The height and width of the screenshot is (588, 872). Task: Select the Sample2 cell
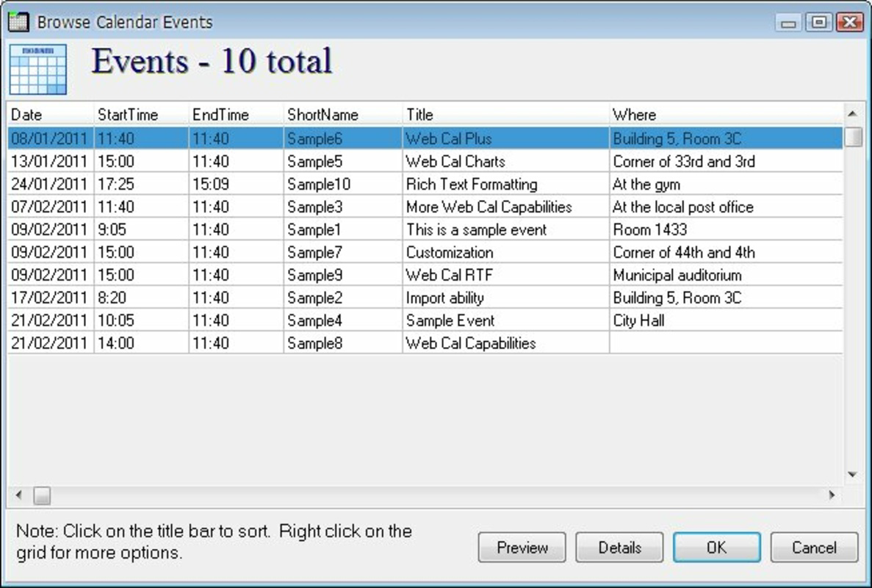tap(342, 298)
